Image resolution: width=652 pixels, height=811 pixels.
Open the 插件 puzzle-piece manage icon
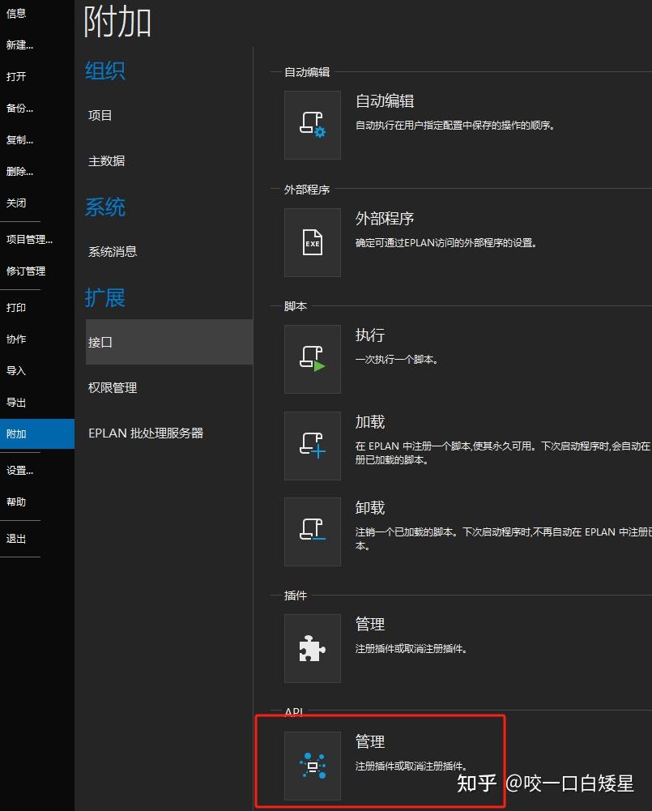(313, 648)
